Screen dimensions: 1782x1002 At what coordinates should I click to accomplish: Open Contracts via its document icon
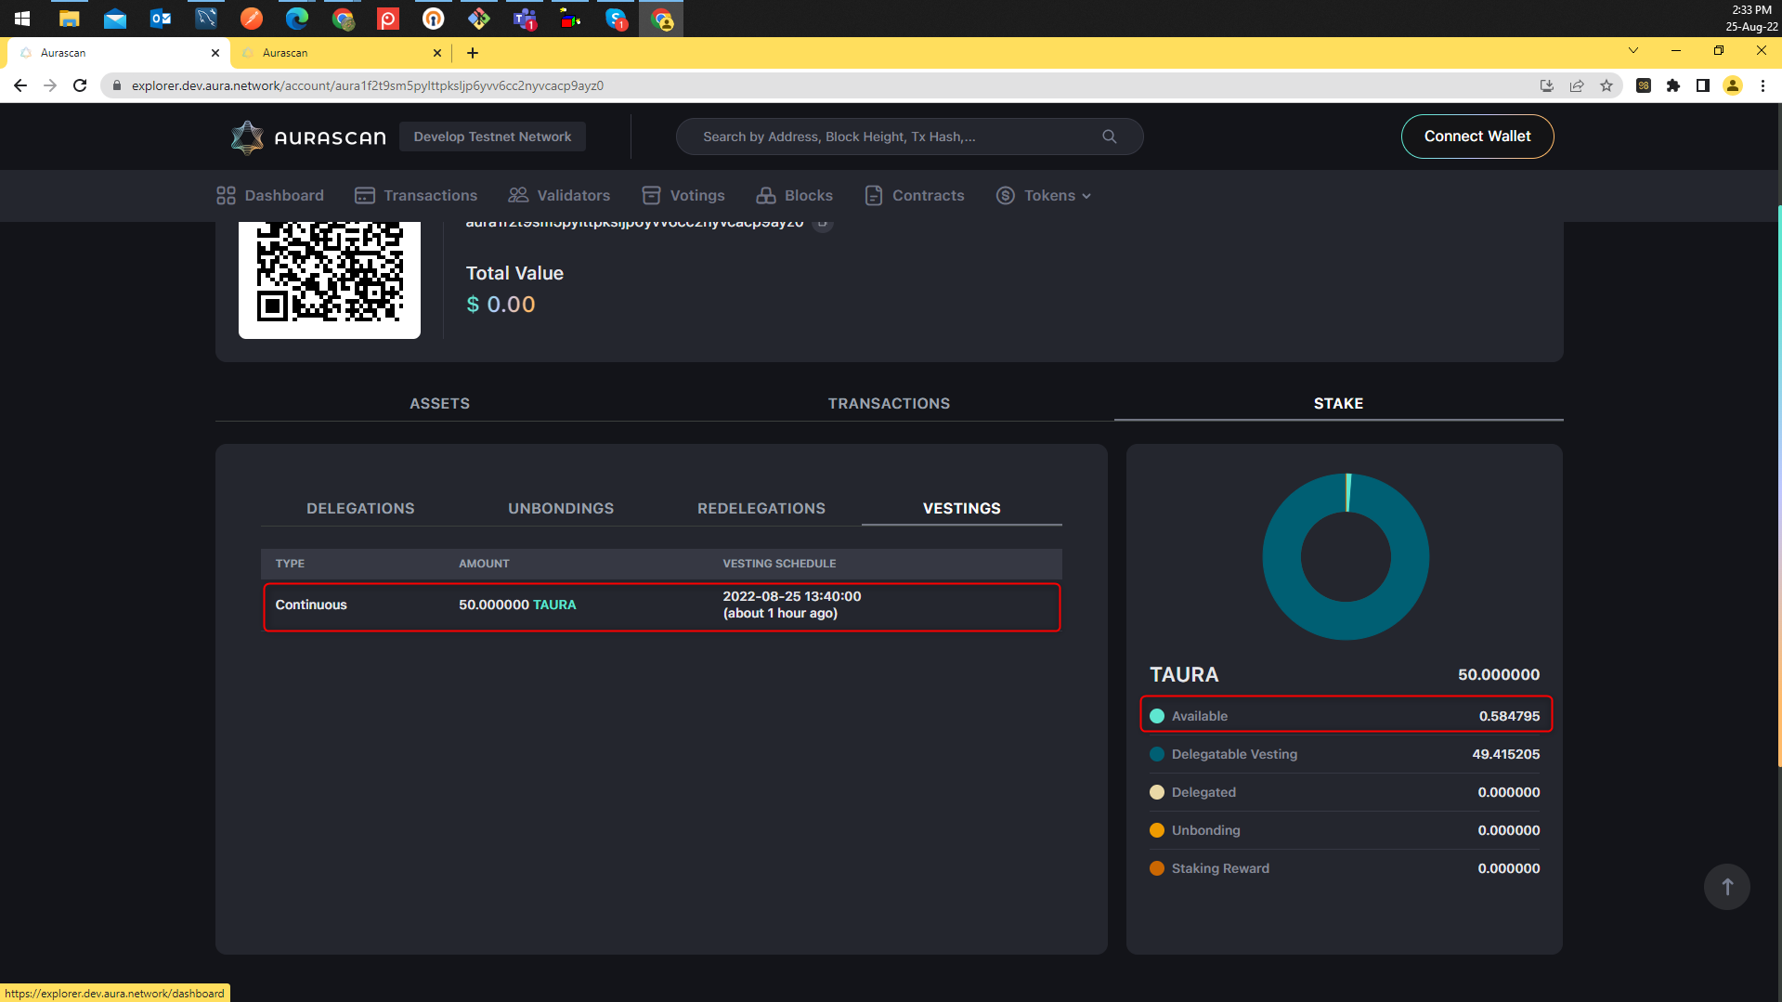tap(873, 195)
